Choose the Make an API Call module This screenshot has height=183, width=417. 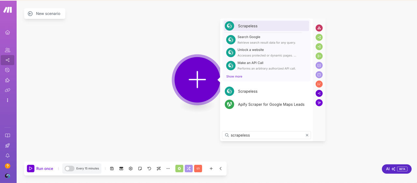266,66
